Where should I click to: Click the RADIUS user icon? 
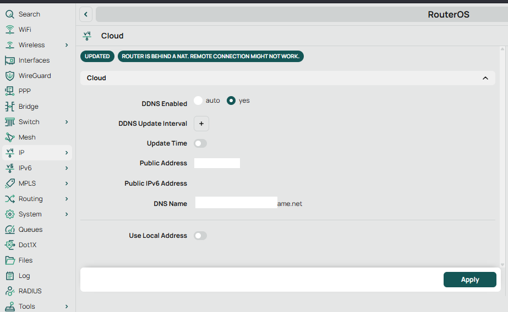10,291
